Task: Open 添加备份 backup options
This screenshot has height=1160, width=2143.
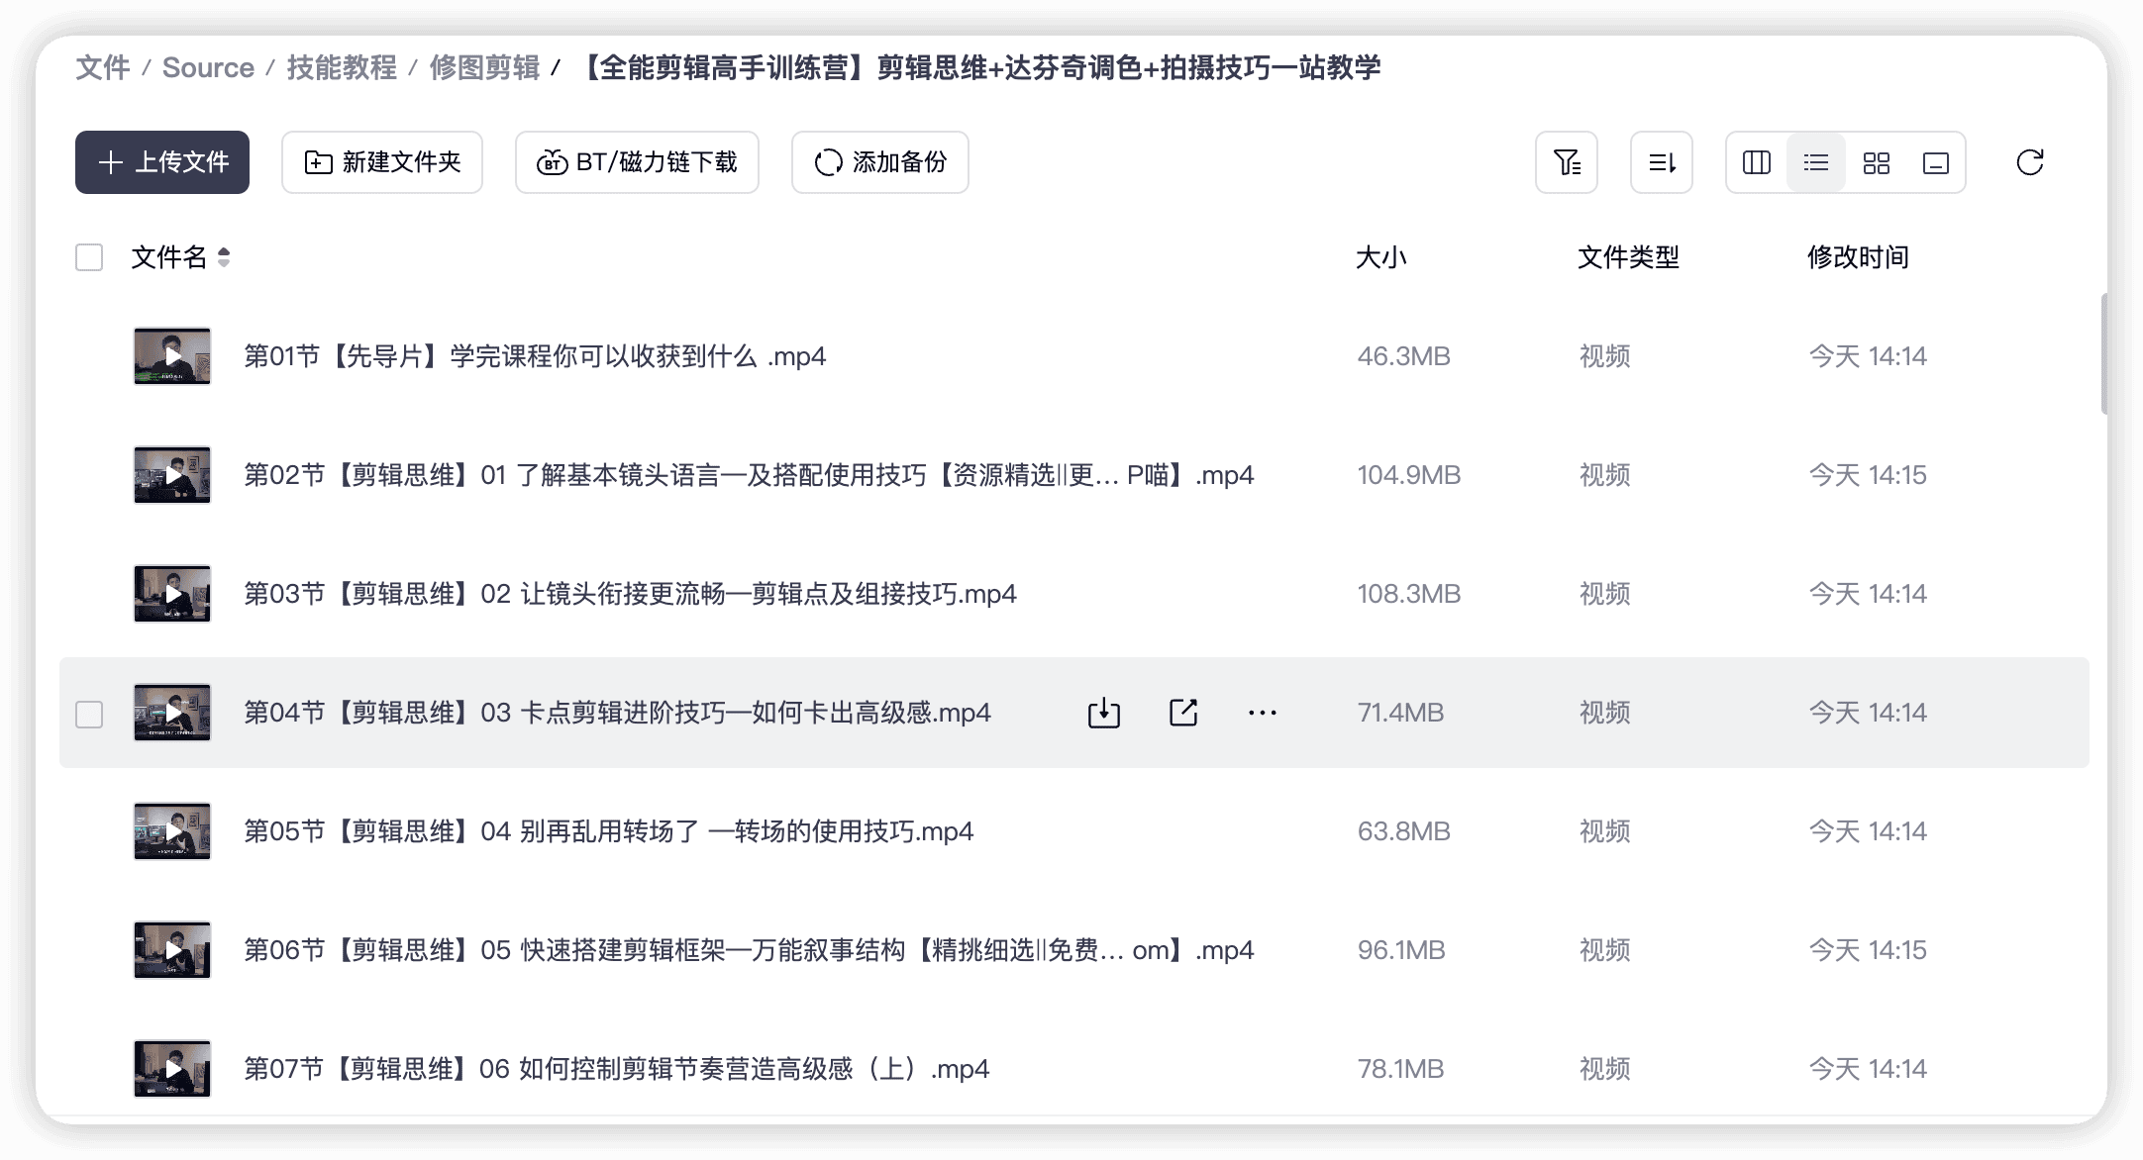Action: click(x=878, y=162)
